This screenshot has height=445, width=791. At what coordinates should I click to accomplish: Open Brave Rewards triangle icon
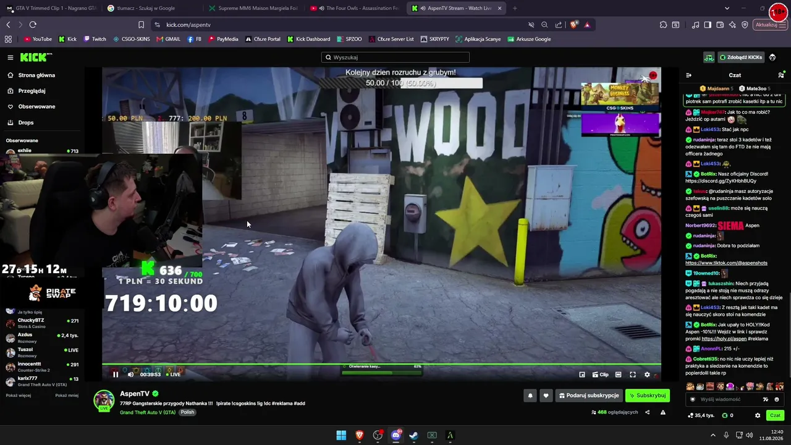pos(587,25)
